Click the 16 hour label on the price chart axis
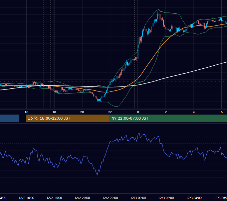The height and width of the screenshot is (201, 227). [x=26, y=112]
